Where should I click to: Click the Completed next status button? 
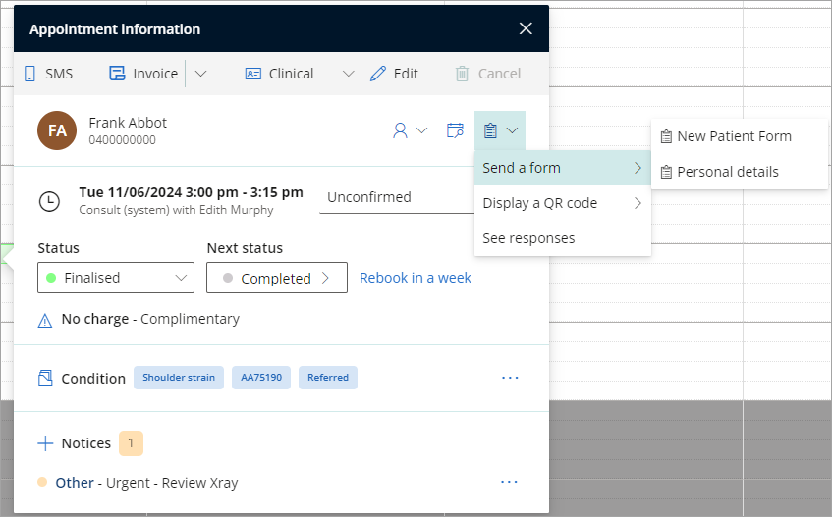coord(277,278)
